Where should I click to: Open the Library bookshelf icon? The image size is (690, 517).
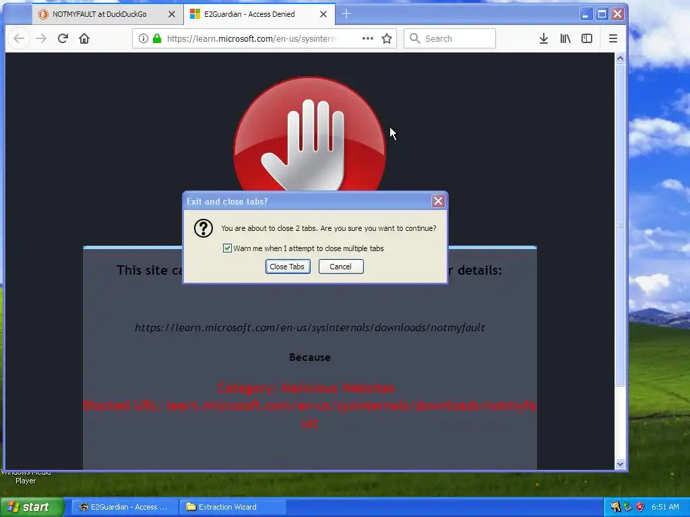(565, 38)
